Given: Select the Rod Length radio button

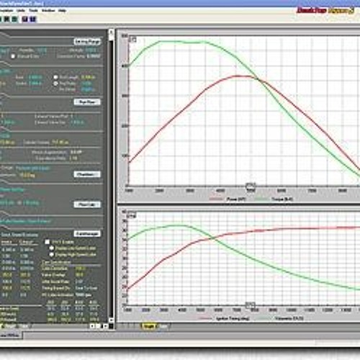Looking at the screenshot, I should click(55, 77).
